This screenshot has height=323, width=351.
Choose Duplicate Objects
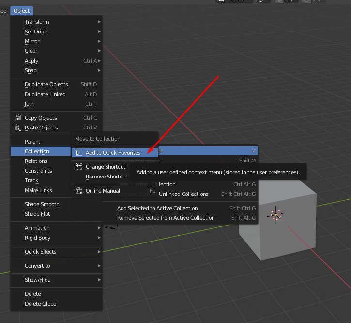pyautogui.click(x=57, y=84)
